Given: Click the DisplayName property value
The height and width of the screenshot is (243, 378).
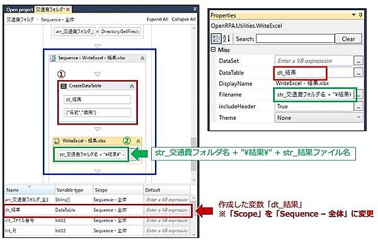Looking at the screenshot, I should (x=302, y=83).
